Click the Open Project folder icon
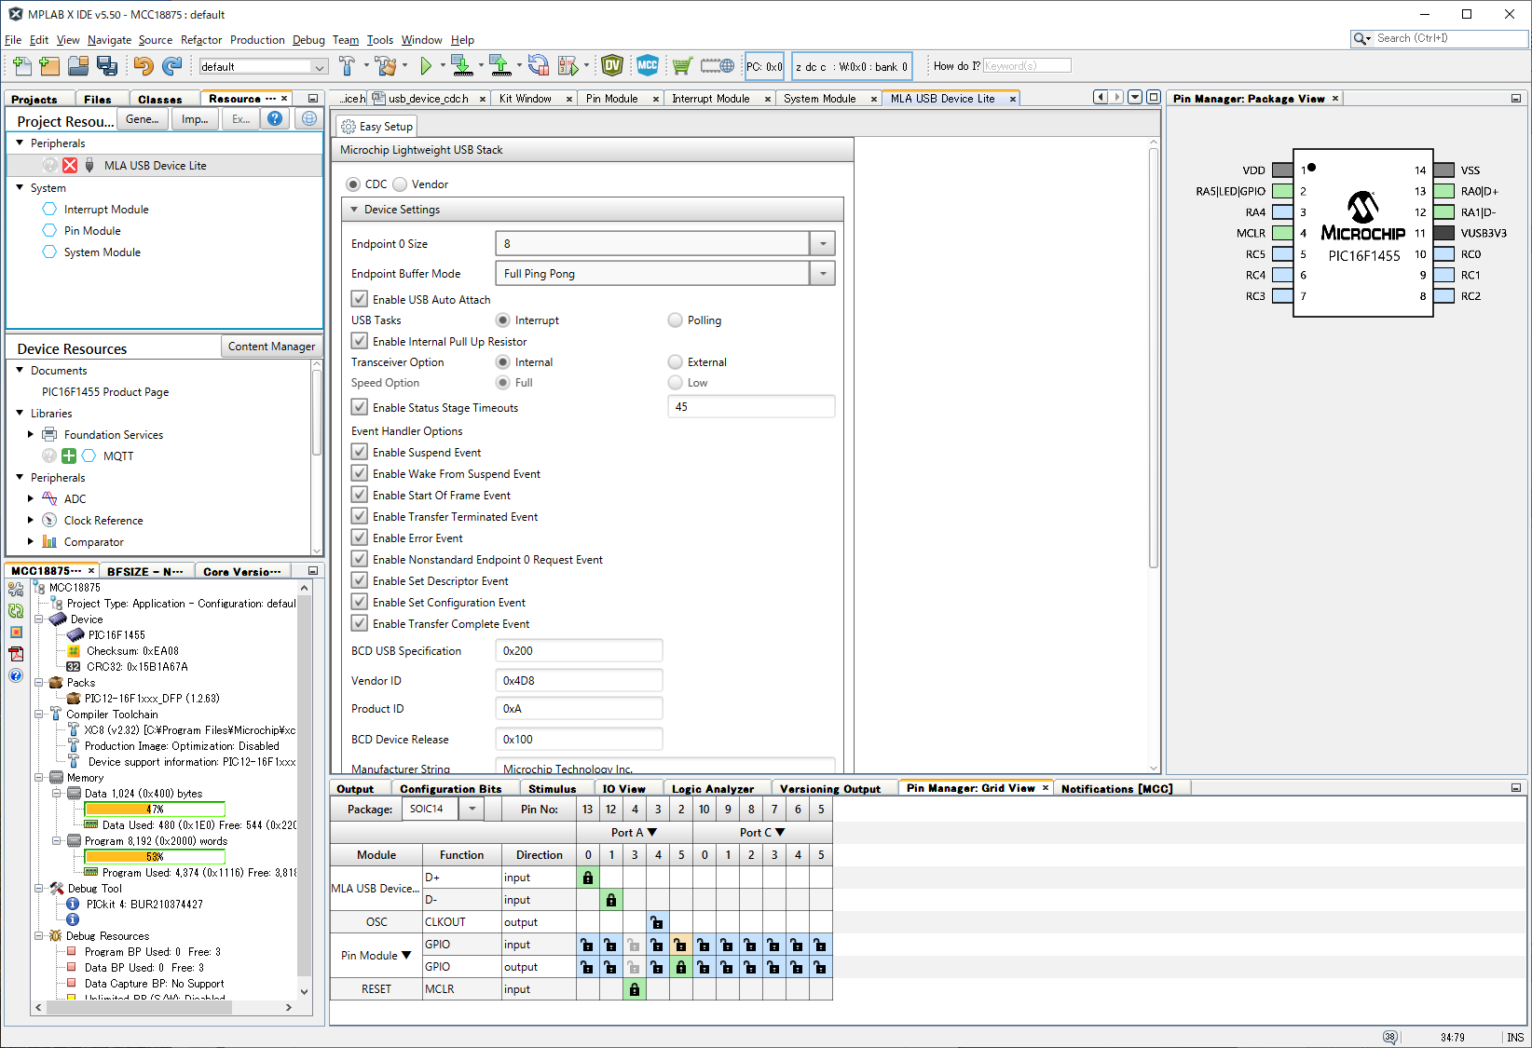 click(x=78, y=66)
